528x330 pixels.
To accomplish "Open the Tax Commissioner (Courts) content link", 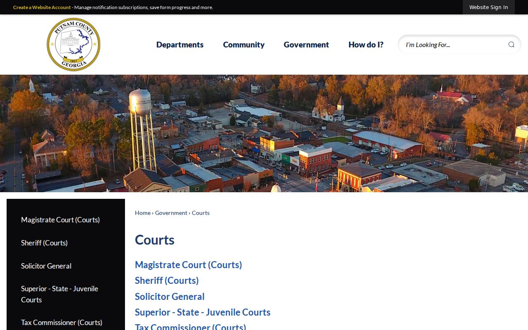I will [x=191, y=327].
